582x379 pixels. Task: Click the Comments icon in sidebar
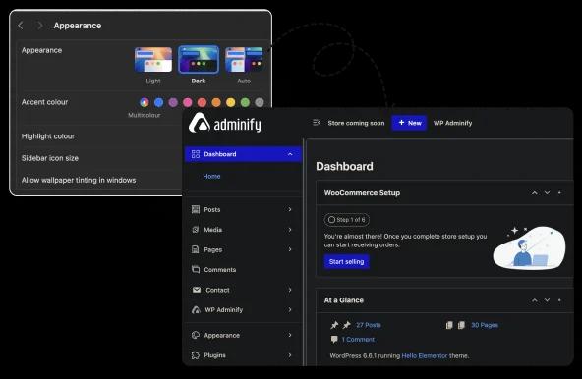[x=196, y=269]
